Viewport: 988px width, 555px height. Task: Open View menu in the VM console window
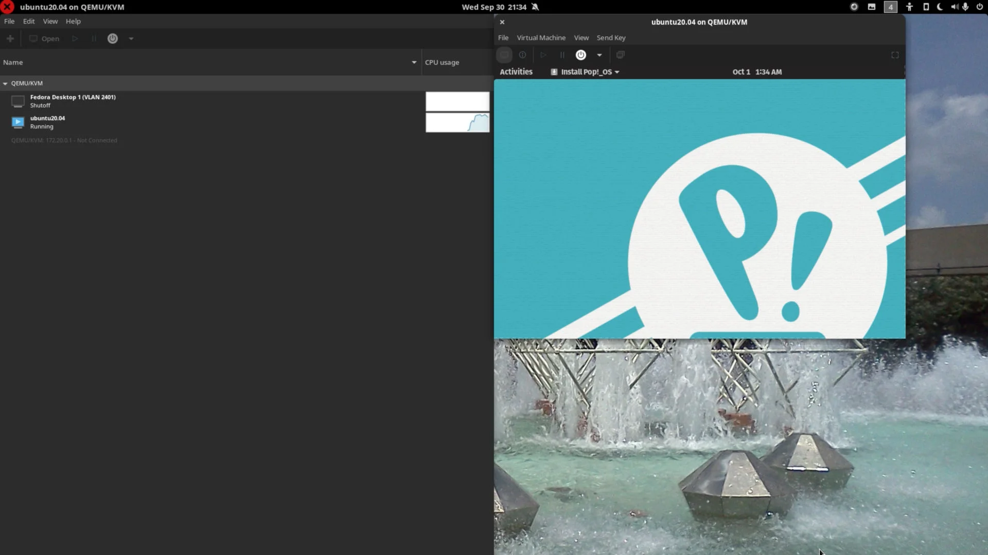(581, 38)
